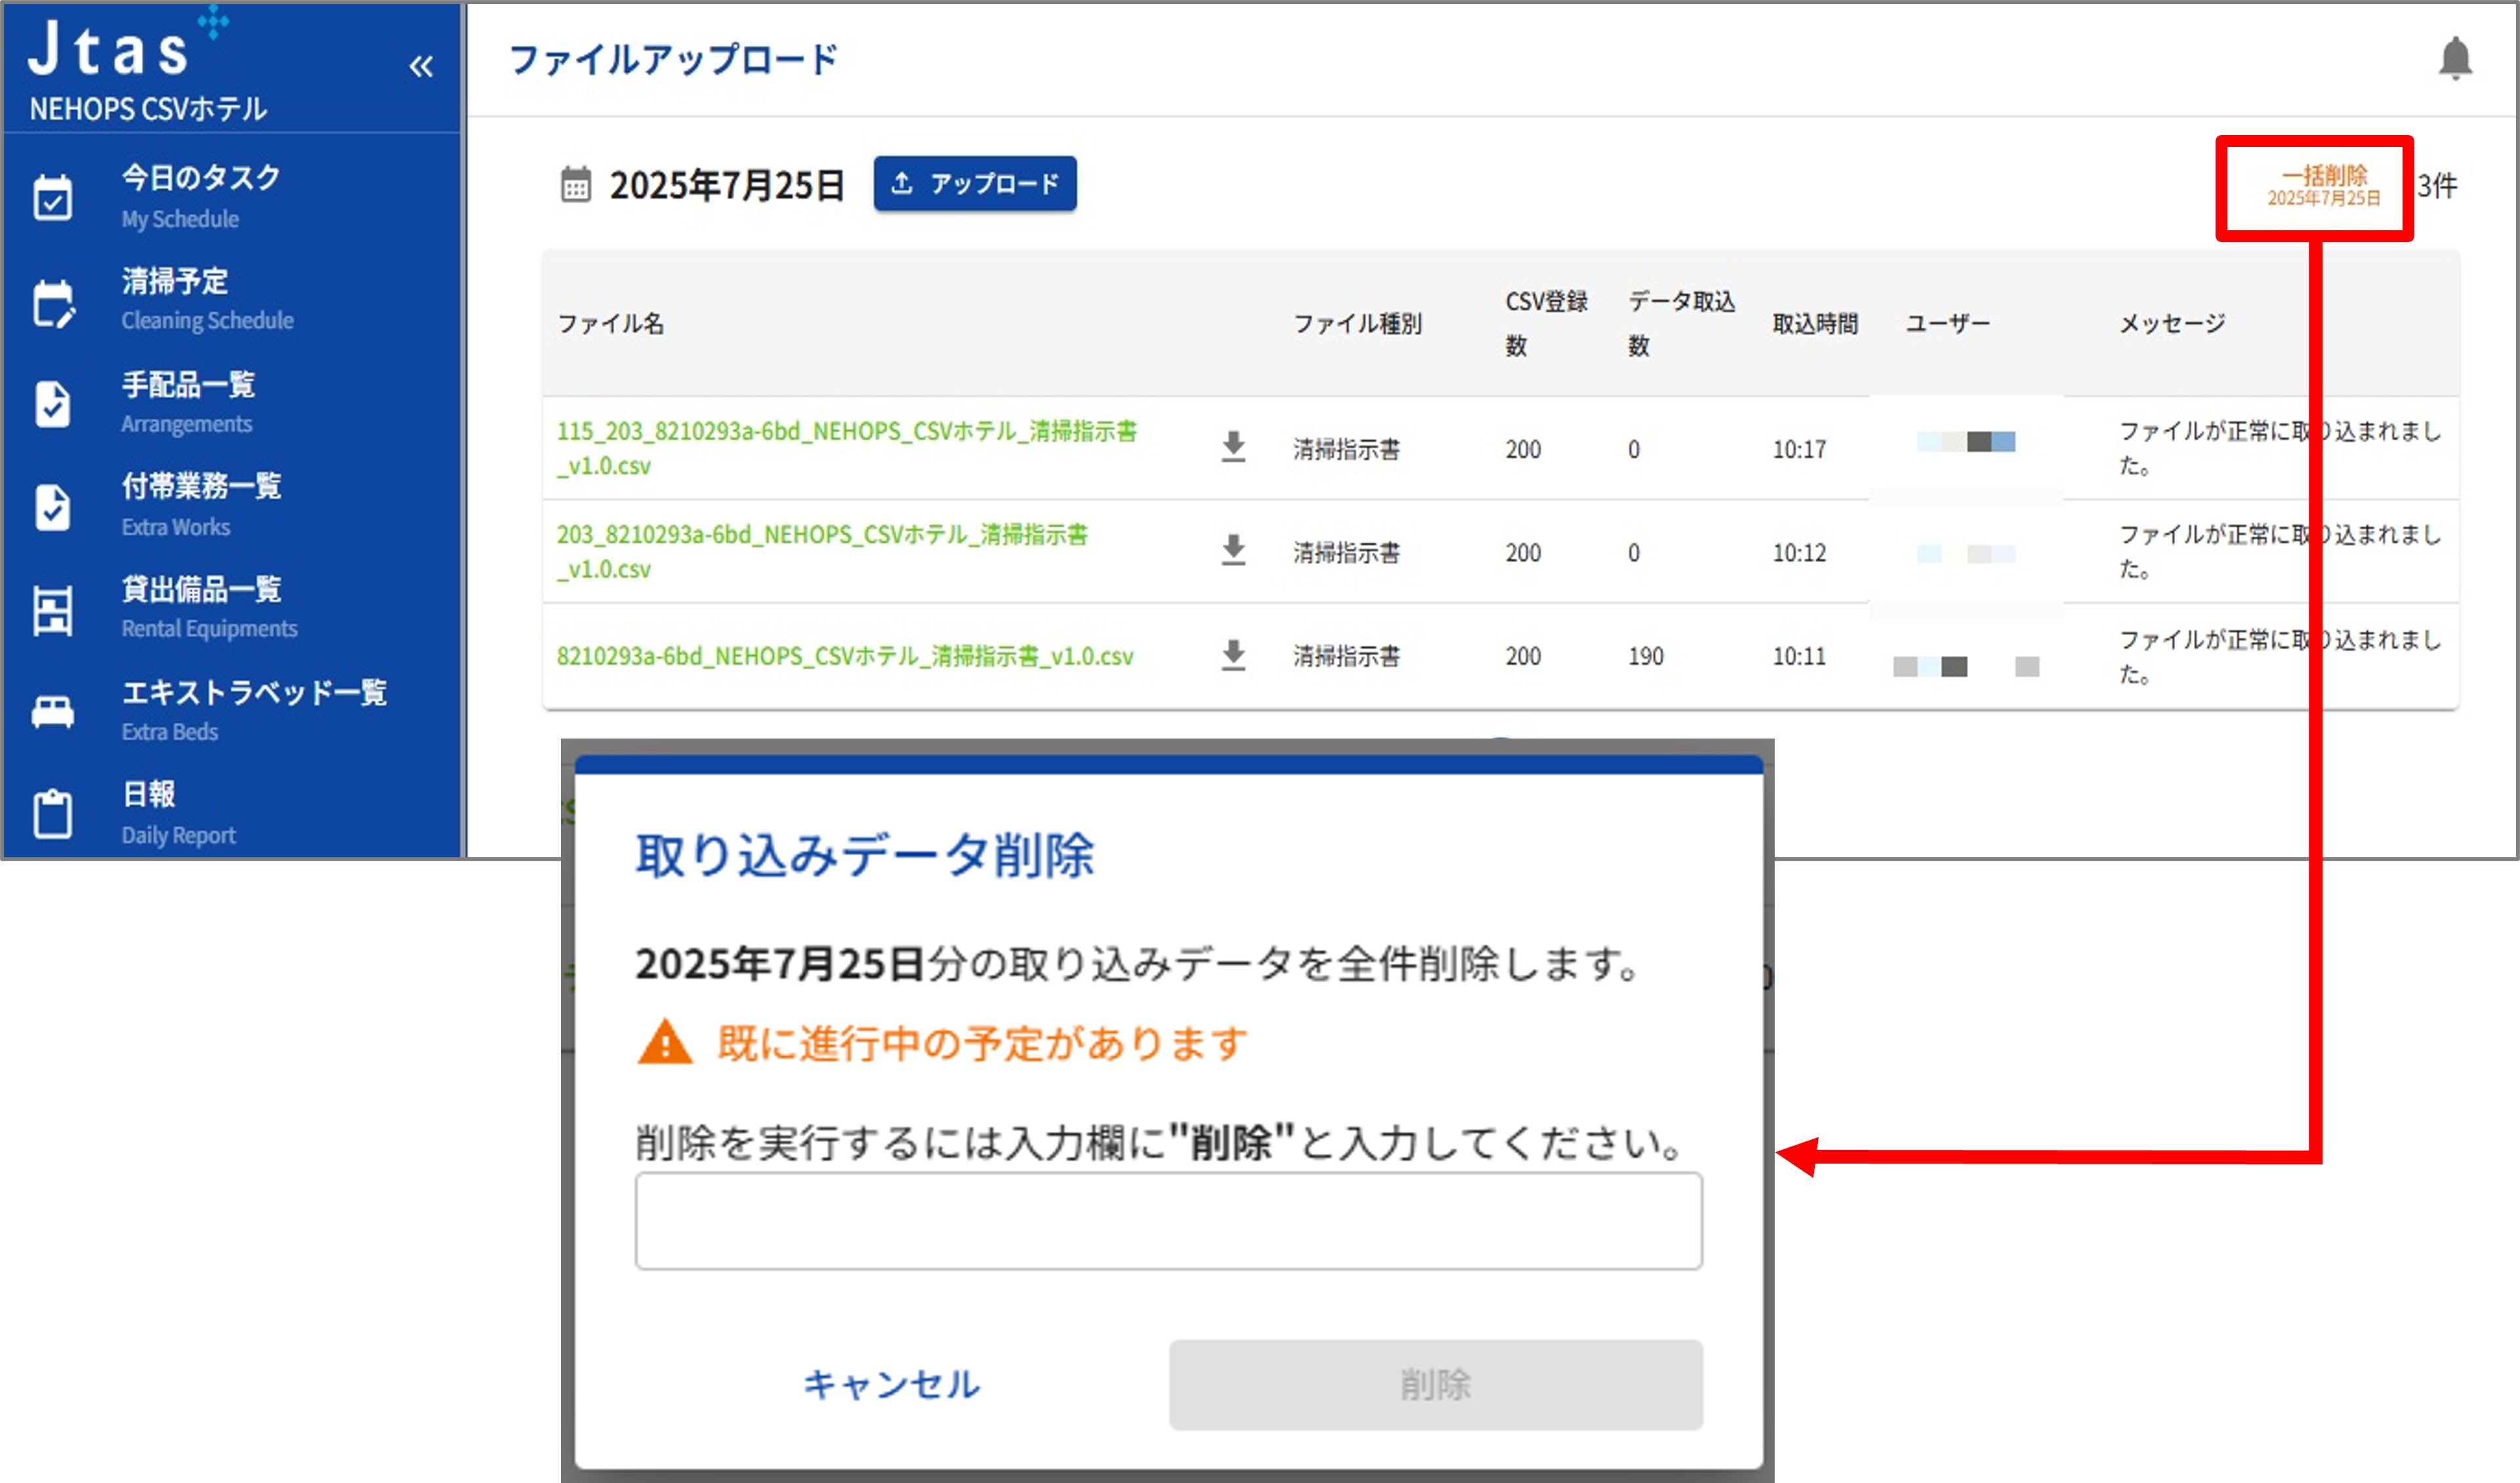Open 貸出備品一覧 Rental Equipments icon
Image resolution: width=2520 pixels, height=1483 pixels.
pos(52,610)
